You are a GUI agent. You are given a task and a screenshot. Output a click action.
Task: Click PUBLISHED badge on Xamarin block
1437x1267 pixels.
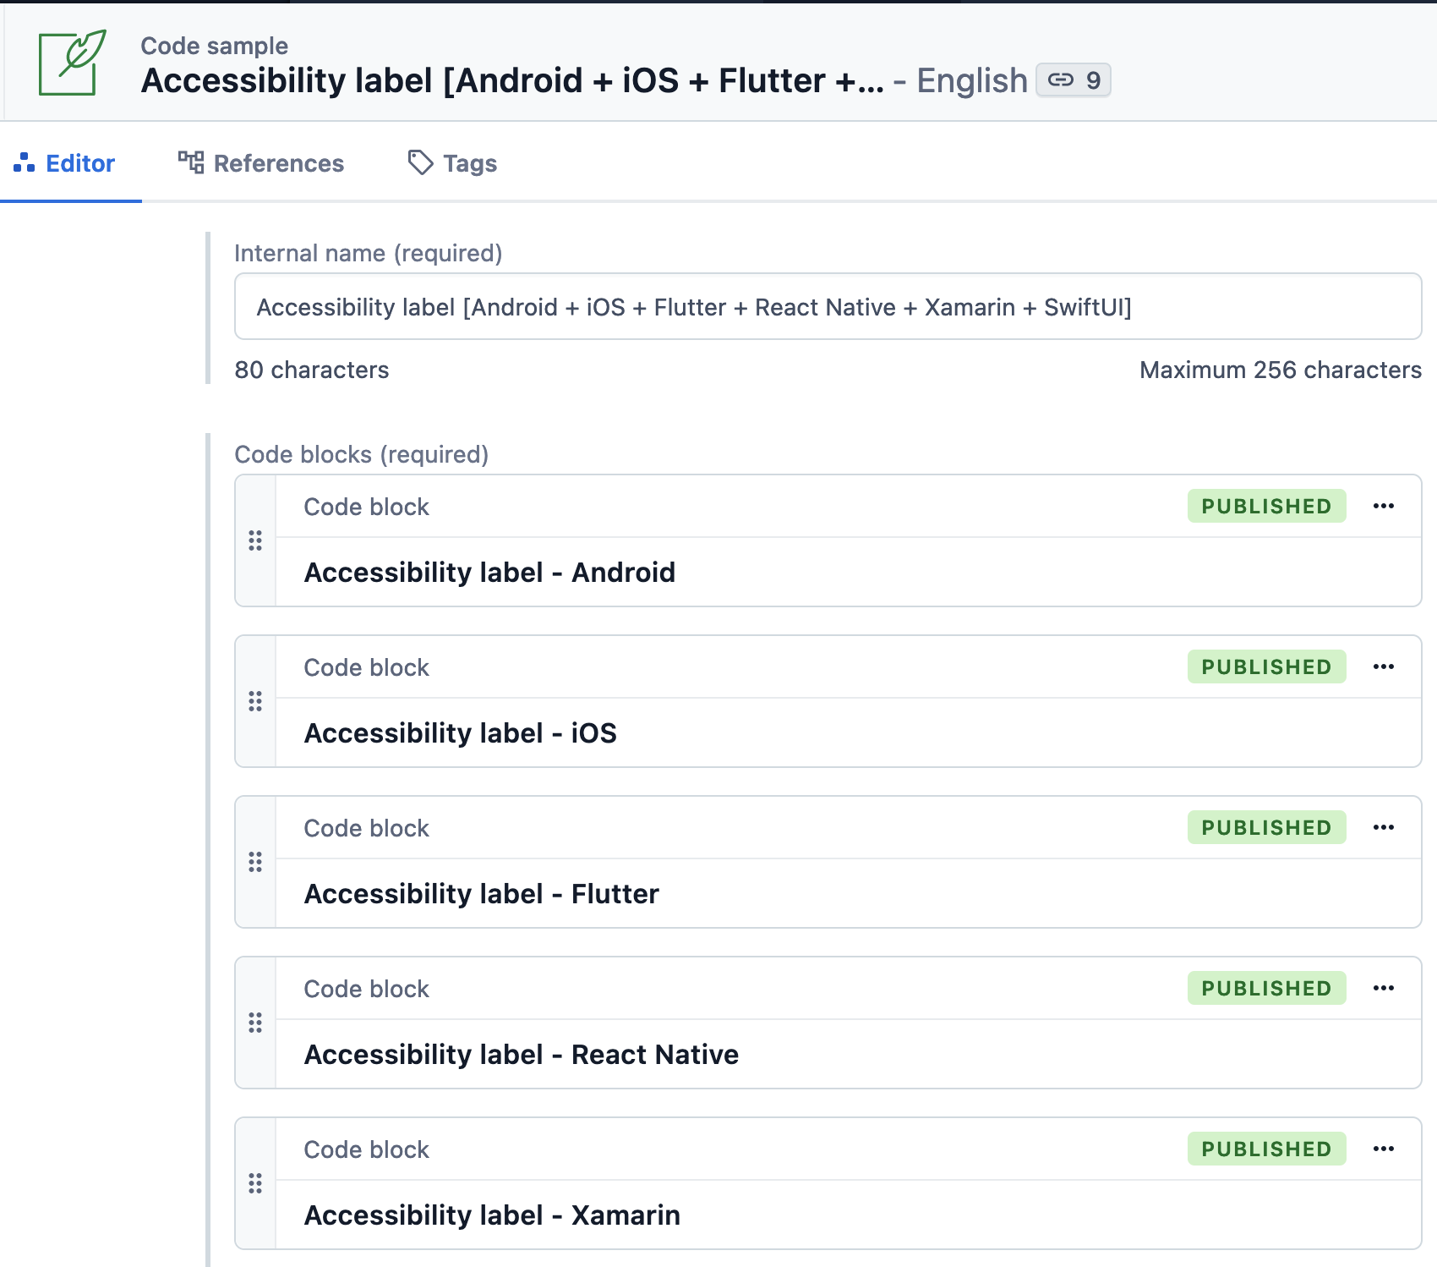click(1266, 1149)
